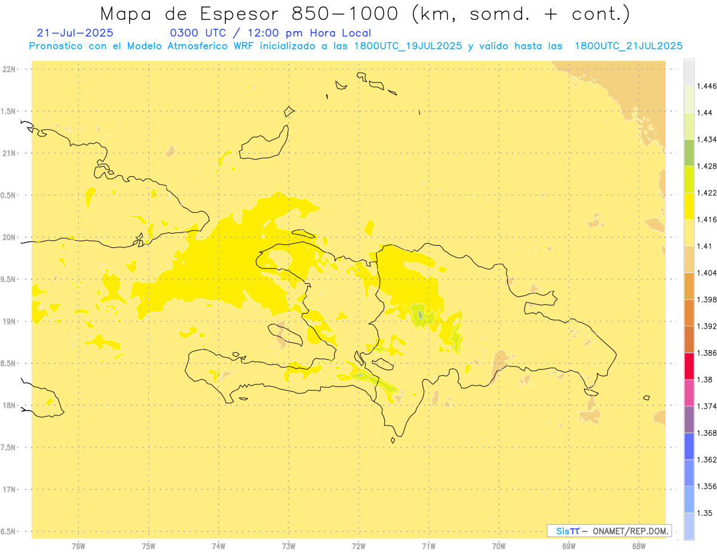Click the '1.404' colorbar label
The height and width of the screenshot is (554, 717).
coord(707,273)
